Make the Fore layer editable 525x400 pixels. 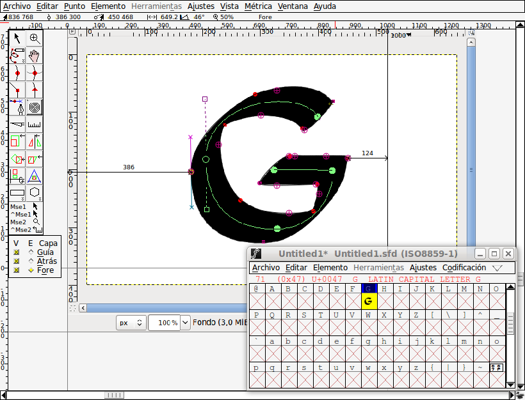click(31, 270)
